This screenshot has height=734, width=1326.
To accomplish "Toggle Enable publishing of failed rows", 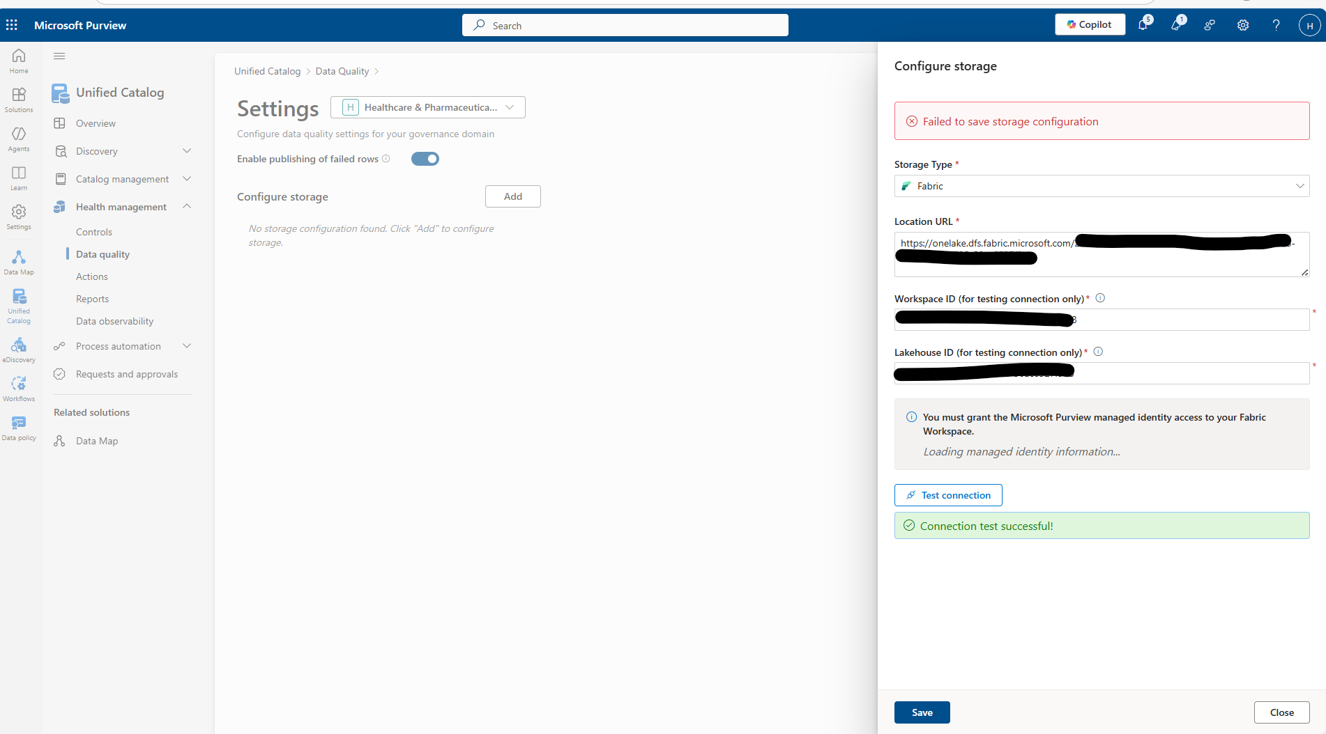I will click(425, 159).
